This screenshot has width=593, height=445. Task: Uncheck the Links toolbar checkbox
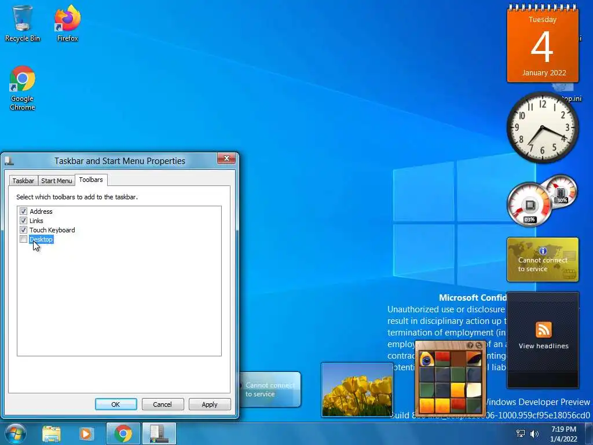coord(23,220)
